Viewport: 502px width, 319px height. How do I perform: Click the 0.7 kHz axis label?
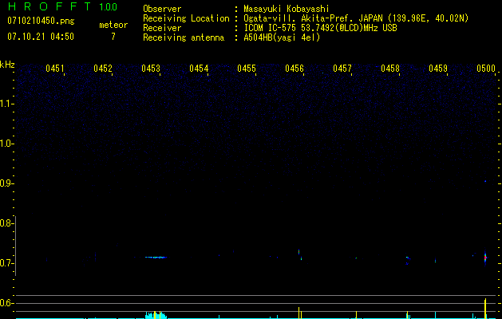[x=6, y=263]
